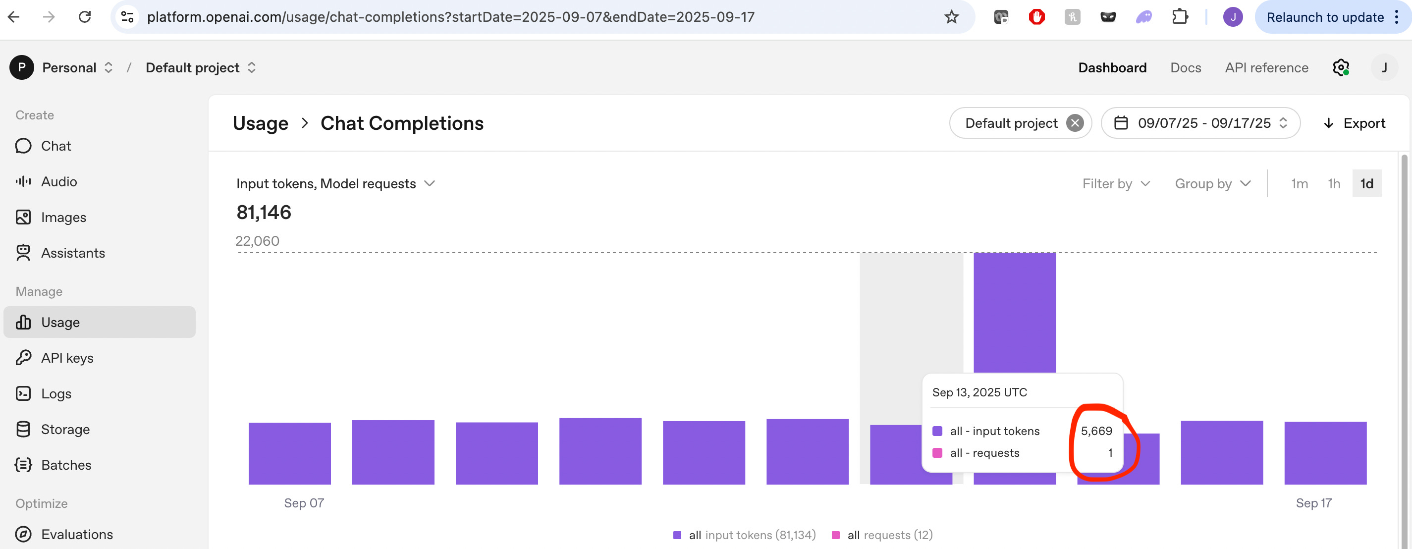This screenshot has height=549, width=1412.
Task: Open the date range picker 09/07/25 - 09/17/25
Action: tap(1200, 123)
